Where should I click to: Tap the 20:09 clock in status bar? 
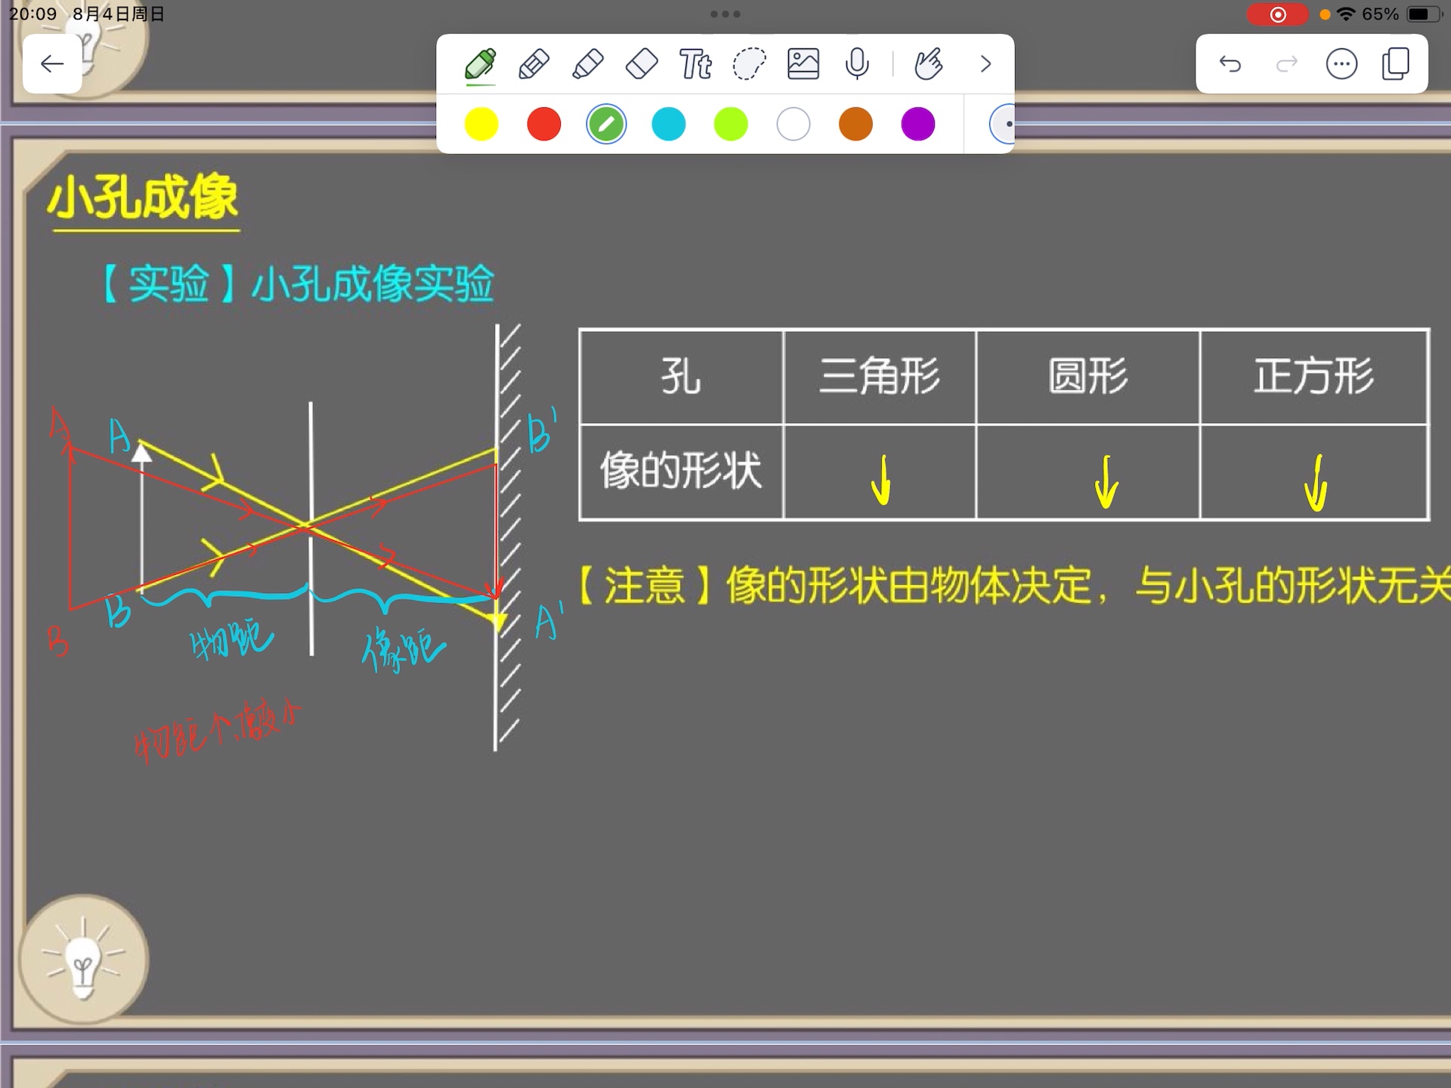(33, 14)
